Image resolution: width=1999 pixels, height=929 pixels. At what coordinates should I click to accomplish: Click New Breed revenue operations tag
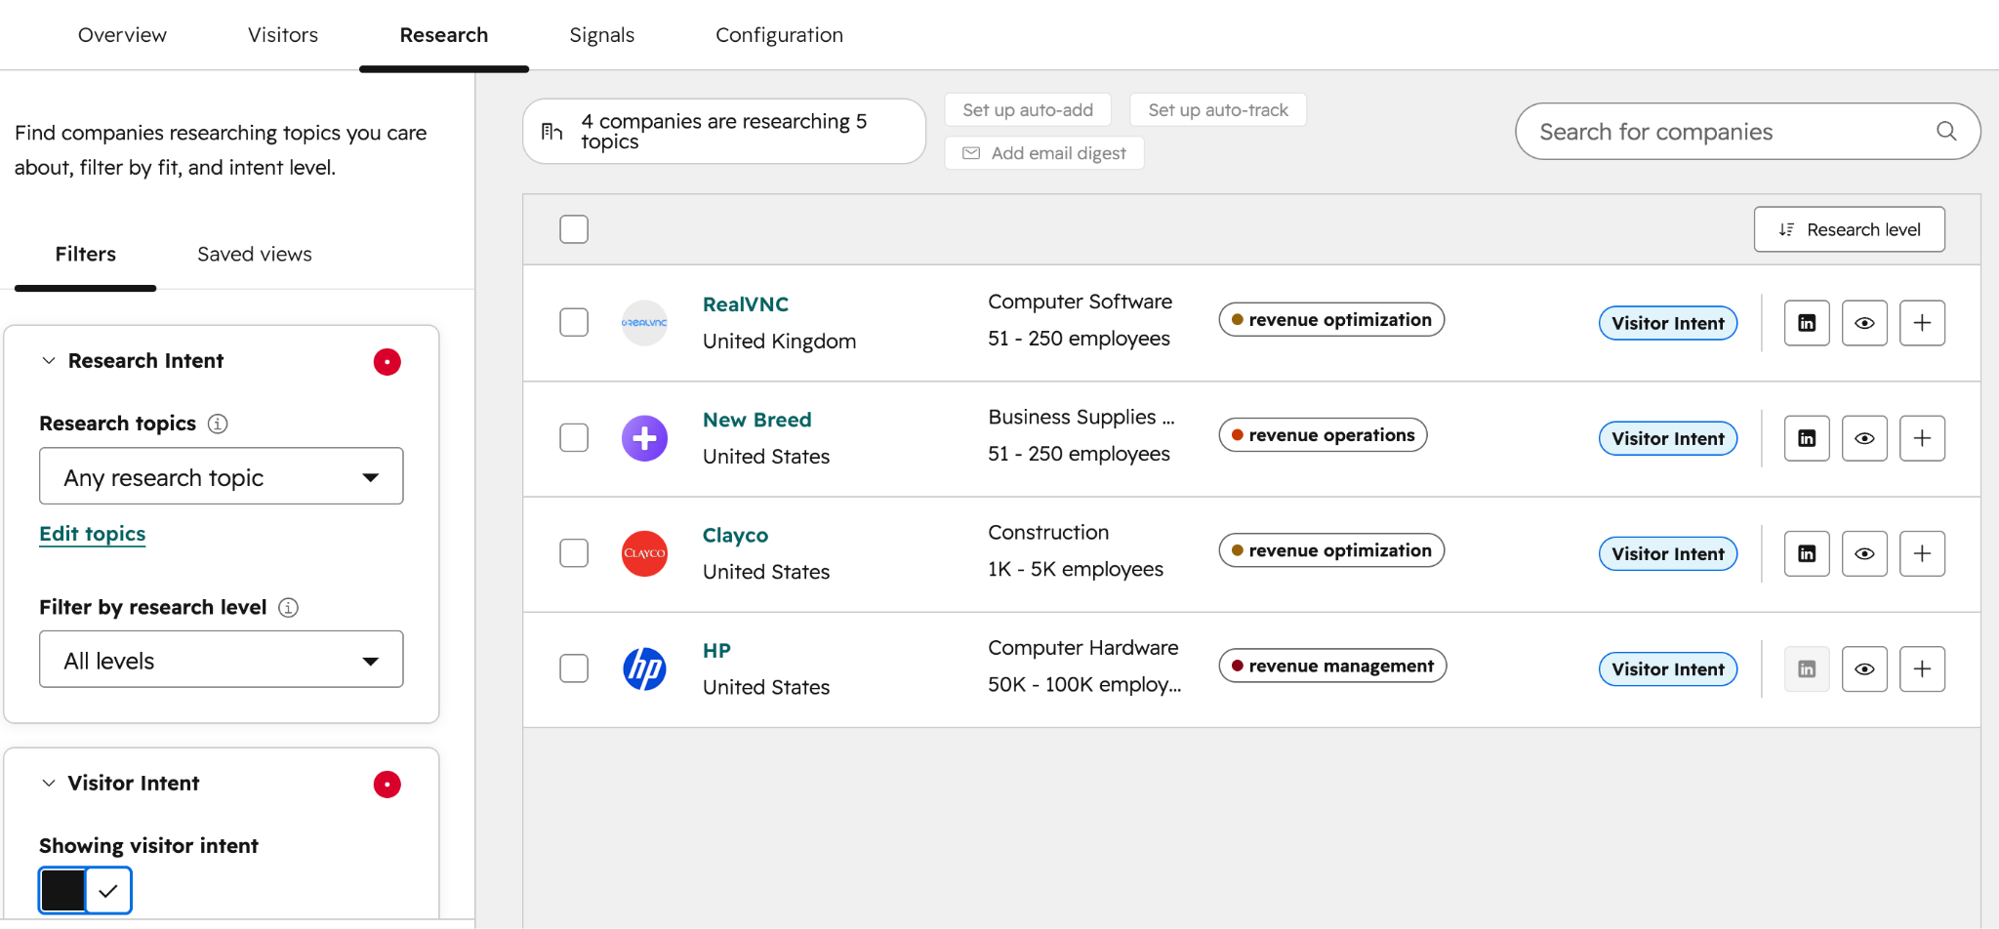click(1323, 434)
